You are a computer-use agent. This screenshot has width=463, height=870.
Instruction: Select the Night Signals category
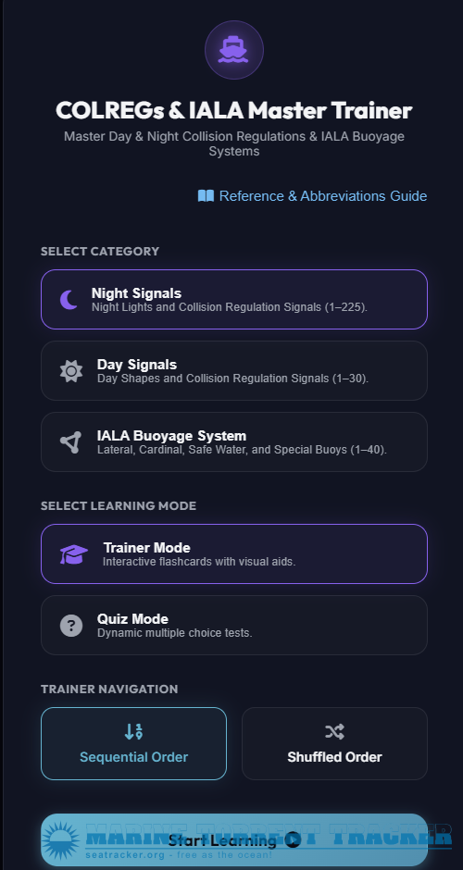234,300
